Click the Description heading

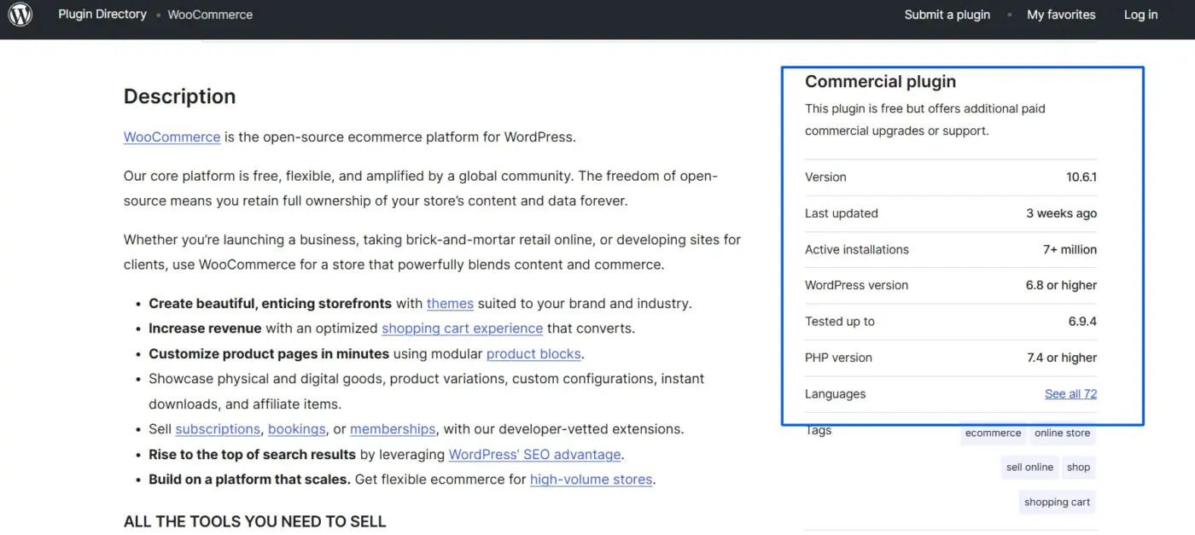(179, 96)
